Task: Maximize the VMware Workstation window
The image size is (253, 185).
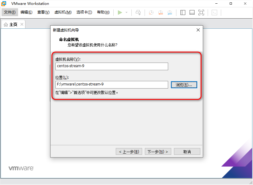Action: (231, 4)
